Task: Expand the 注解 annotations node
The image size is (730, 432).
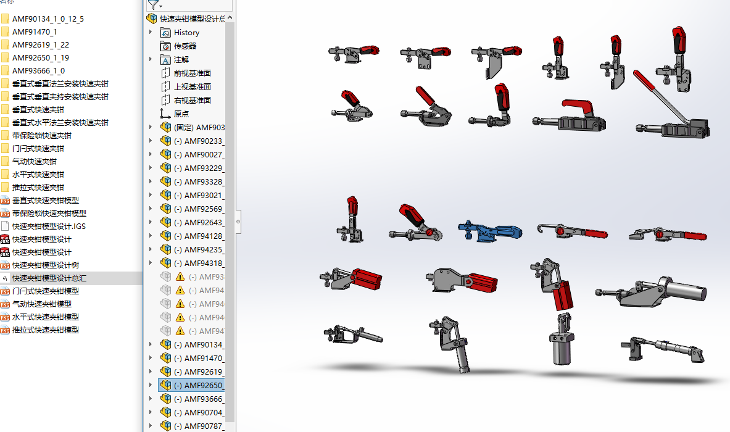Action: pos(151,59)
